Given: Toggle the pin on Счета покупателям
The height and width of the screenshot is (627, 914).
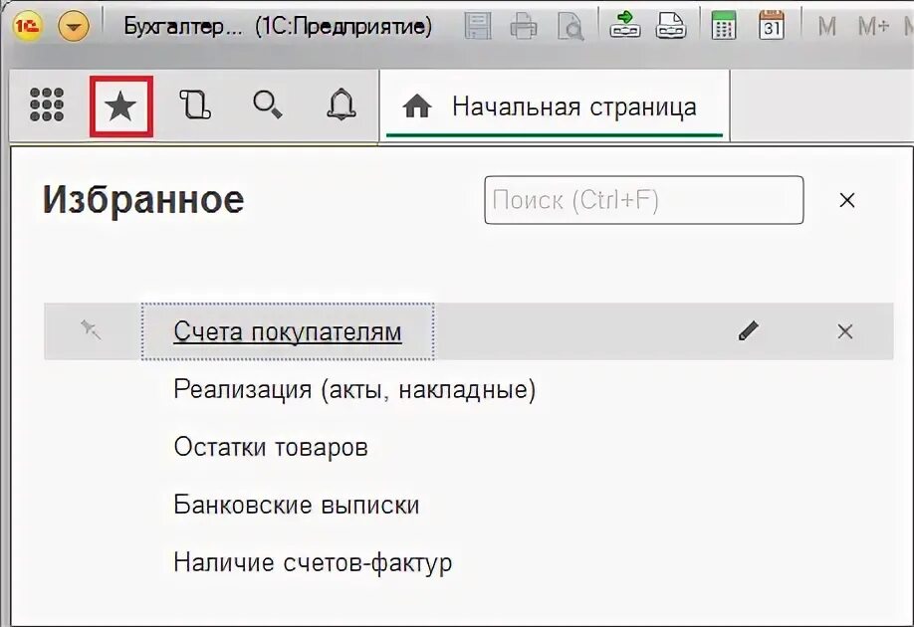Looking at the screenshot, I should click(91, 330).
